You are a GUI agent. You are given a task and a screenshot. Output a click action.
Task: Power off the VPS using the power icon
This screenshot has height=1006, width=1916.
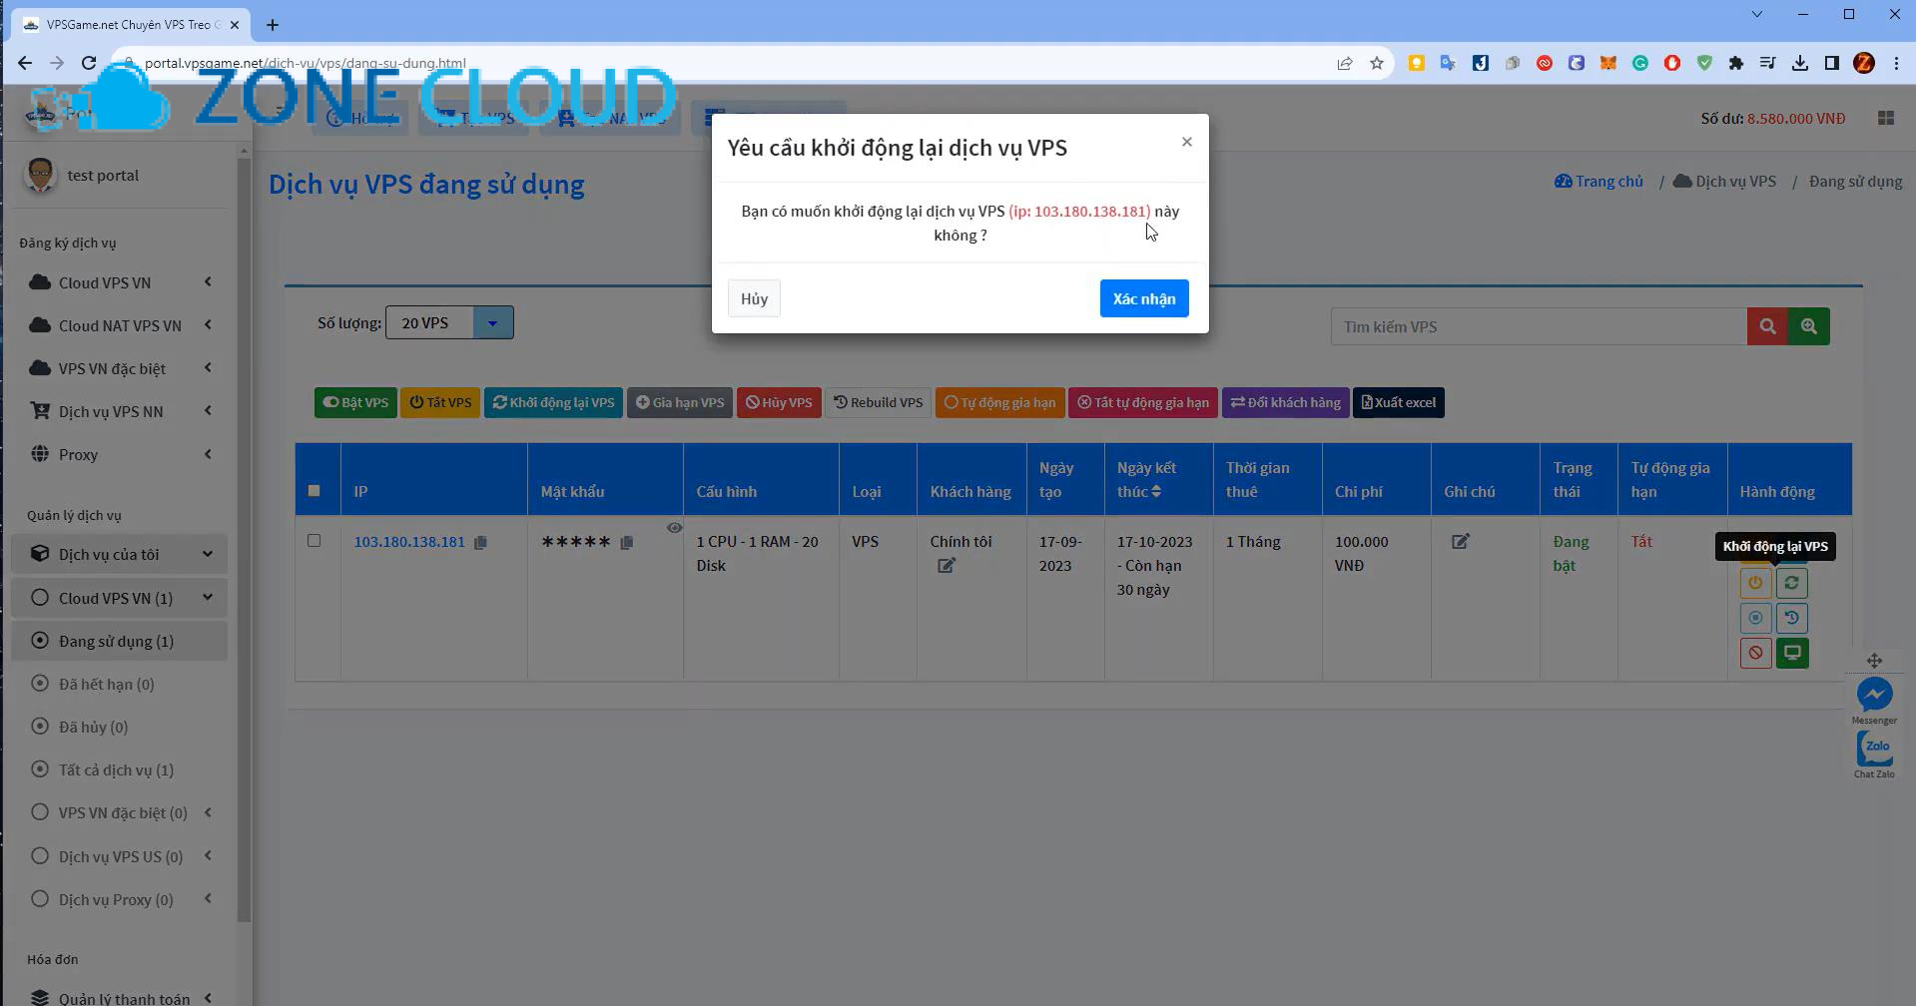tap(1755, 582)
